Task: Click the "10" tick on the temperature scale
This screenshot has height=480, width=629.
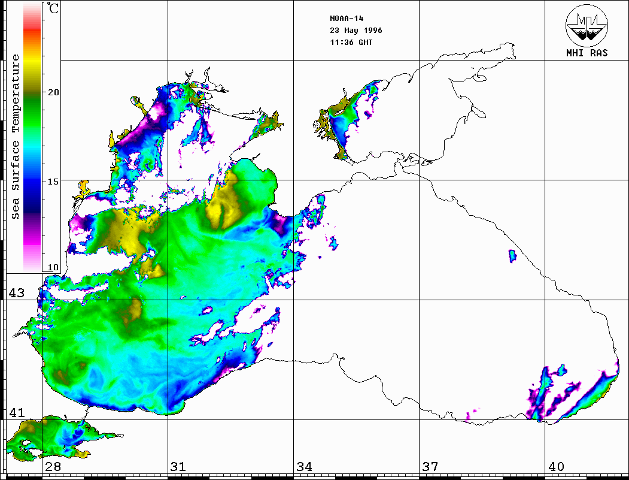Action: pyautogui.click(x=53, y=267)
